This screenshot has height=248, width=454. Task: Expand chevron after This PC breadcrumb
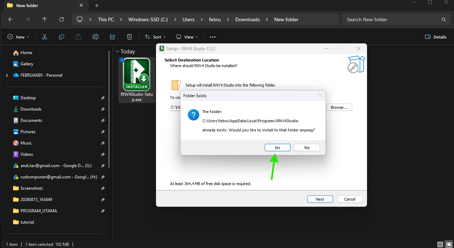click(x=121, y=19)
